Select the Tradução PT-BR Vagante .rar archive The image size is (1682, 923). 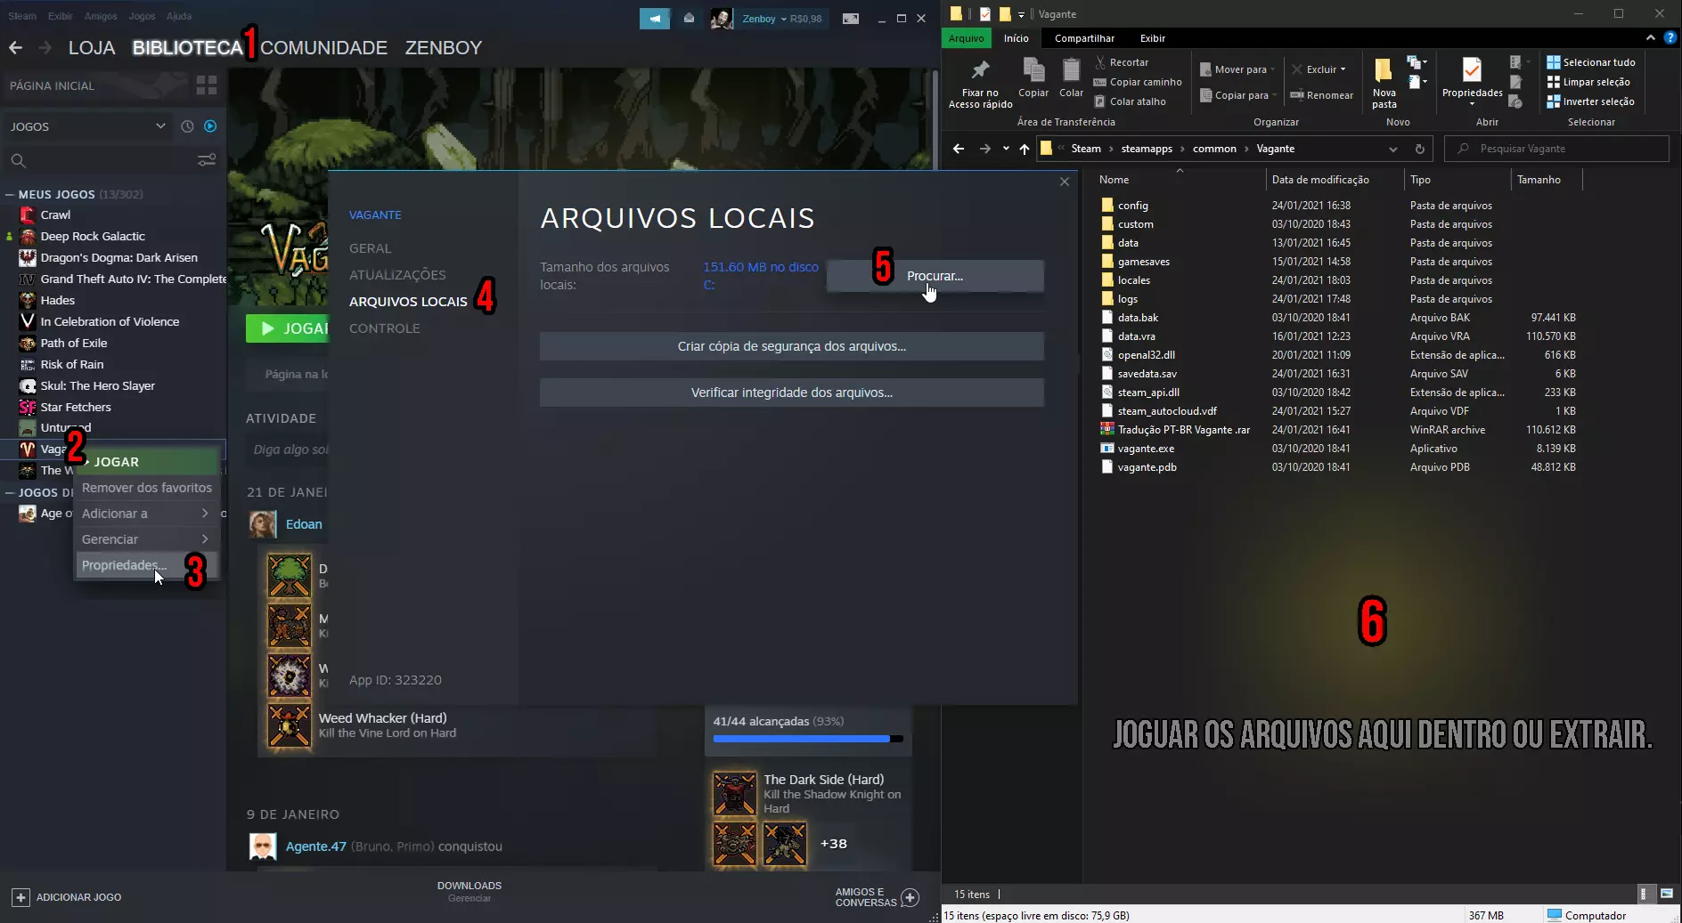[1176, 430]
